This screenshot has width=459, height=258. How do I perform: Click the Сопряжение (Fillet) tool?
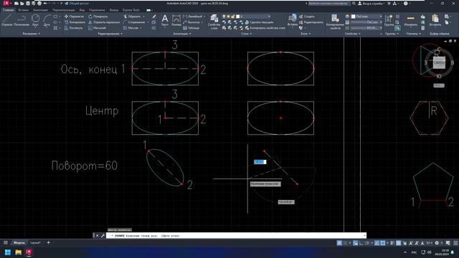(134, 22)
